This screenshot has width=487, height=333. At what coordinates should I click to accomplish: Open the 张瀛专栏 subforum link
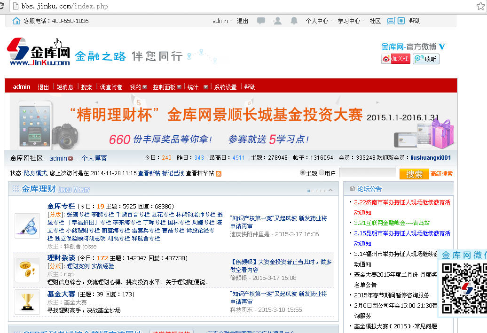[x=78, y=215]
